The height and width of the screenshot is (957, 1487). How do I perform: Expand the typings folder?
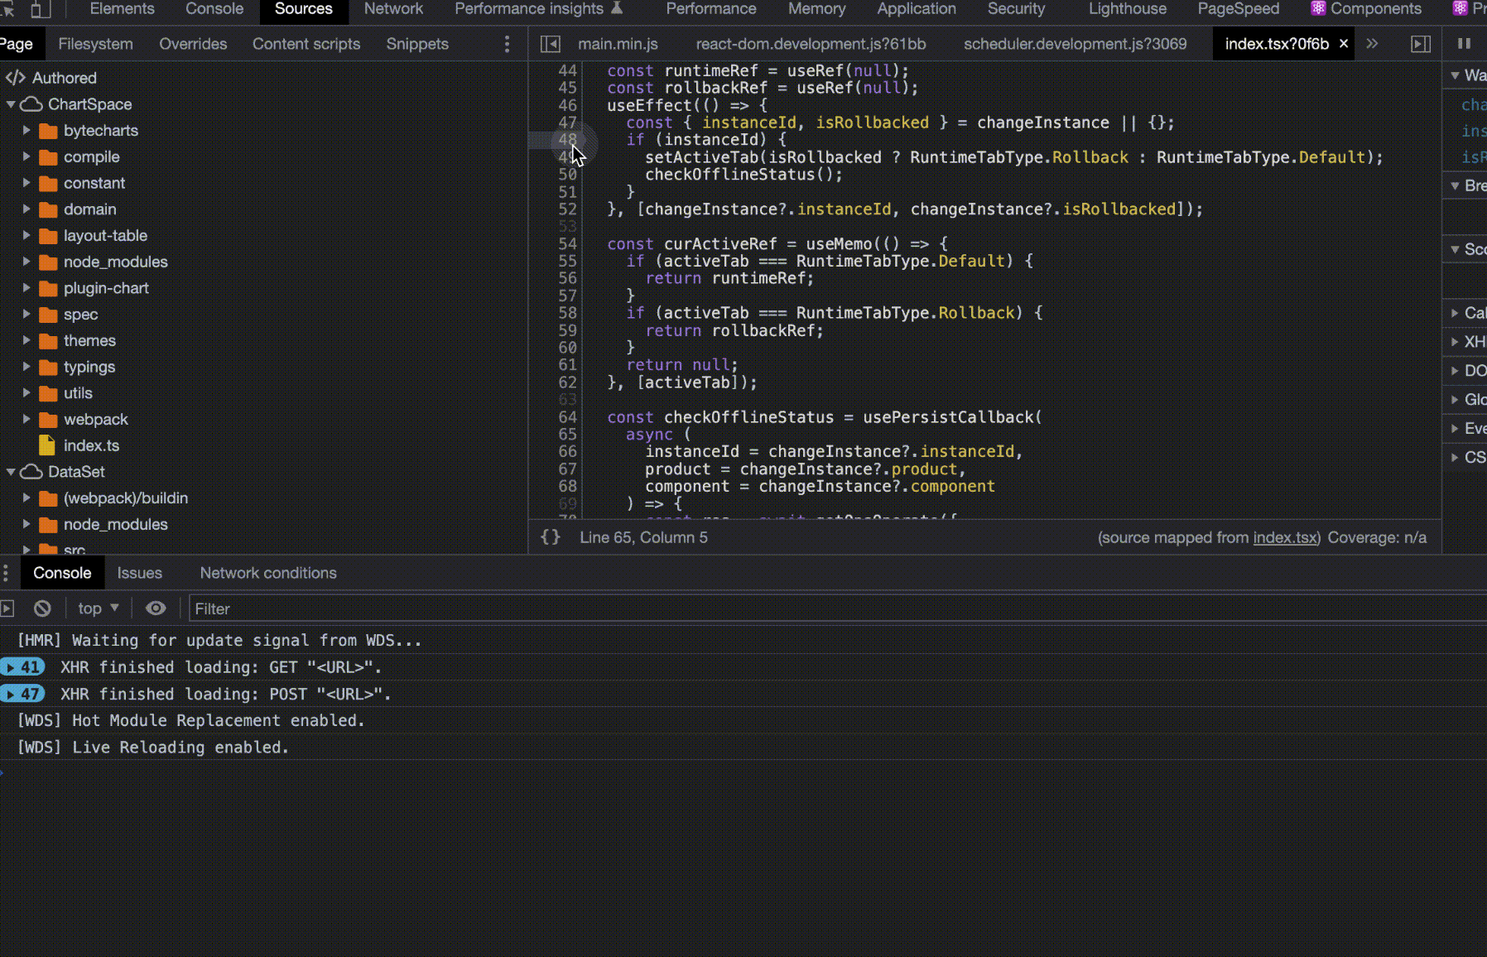tap(26, 367)
